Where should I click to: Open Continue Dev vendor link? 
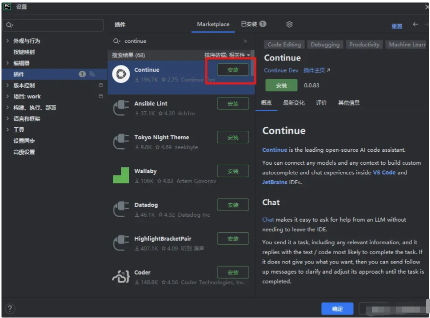pos(281,70)
